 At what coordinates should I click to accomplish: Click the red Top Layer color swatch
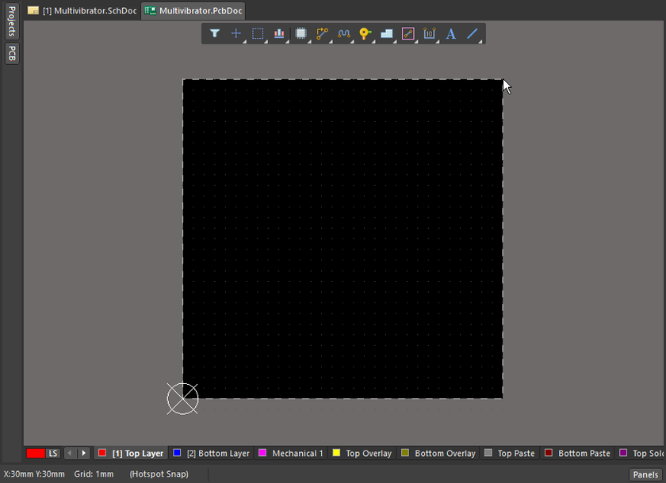tap(102, 453)
